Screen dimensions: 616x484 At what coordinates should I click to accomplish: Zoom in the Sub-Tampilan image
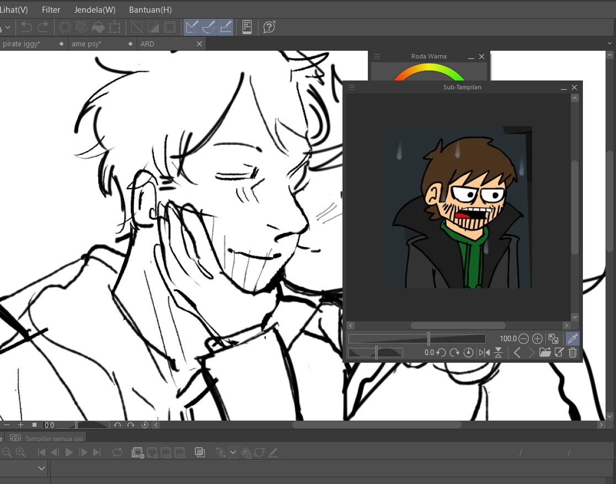coord(537,338)
